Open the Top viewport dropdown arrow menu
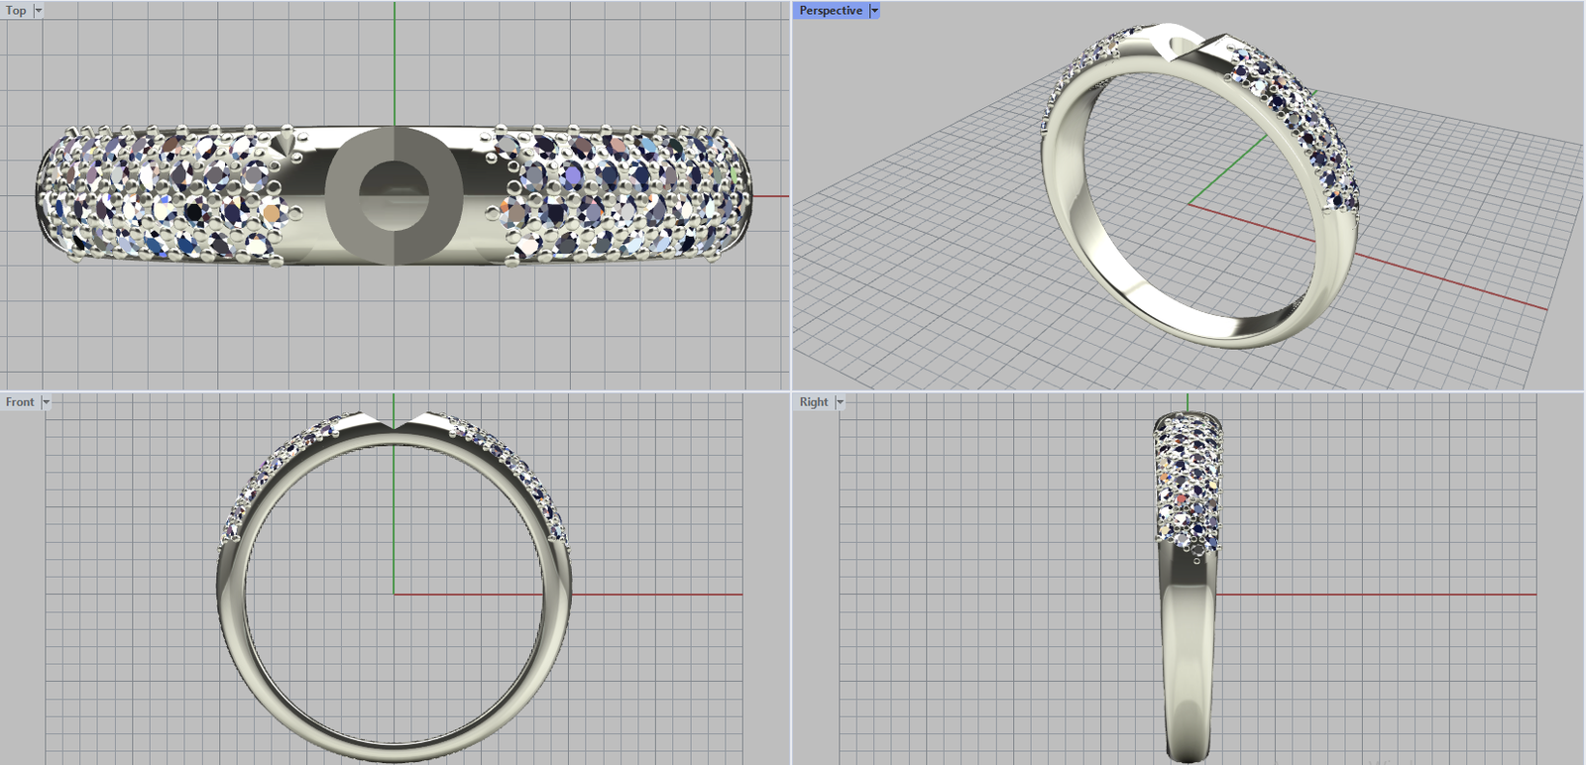 [39, 10]
